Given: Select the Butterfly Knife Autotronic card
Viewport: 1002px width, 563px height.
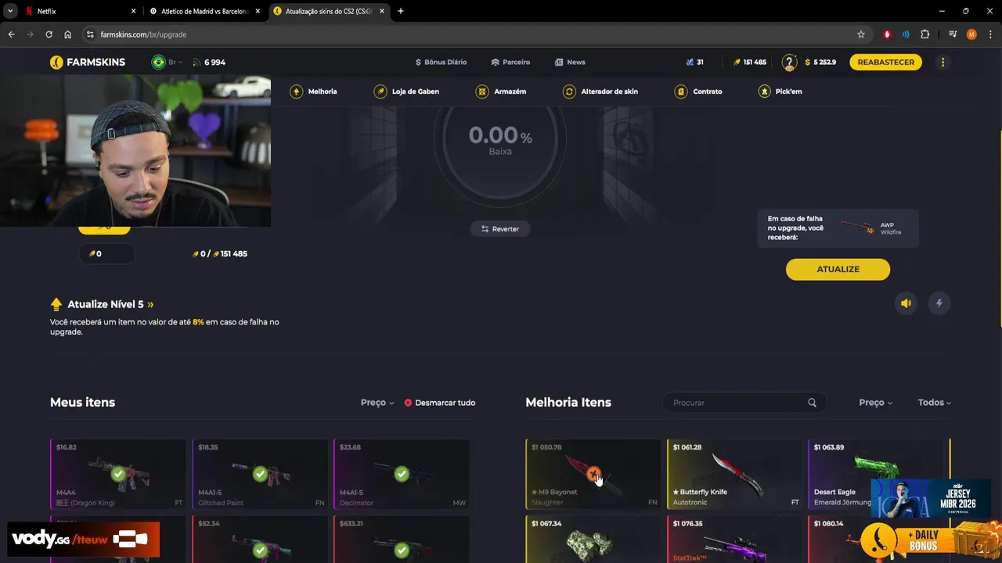Looking at the screenshot, I should (x=734, y=474).
